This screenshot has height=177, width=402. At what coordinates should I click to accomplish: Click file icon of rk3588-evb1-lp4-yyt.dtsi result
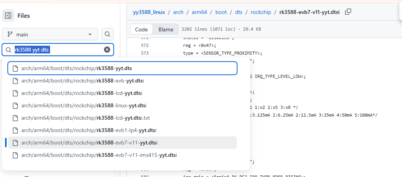(16, 130)
